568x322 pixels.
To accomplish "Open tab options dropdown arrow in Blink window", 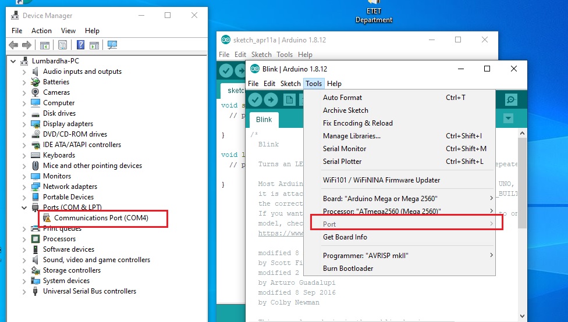I will point(508,119).
